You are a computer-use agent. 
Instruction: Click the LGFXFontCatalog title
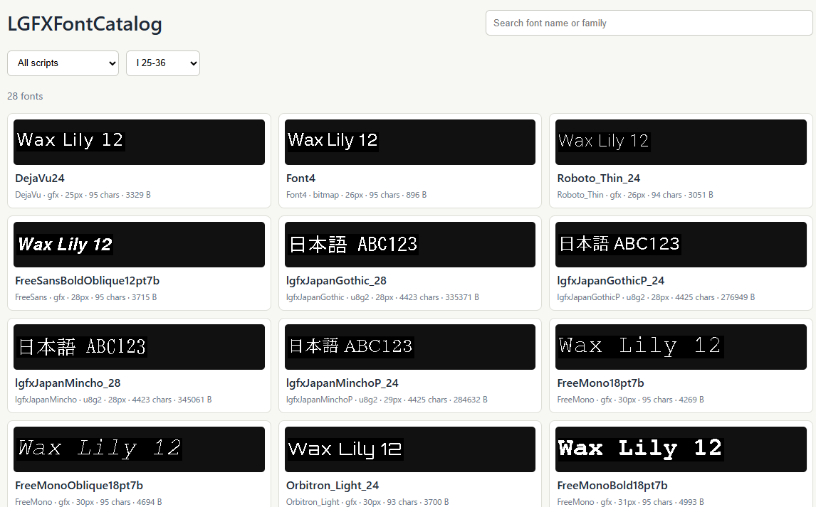coord(85,24)
